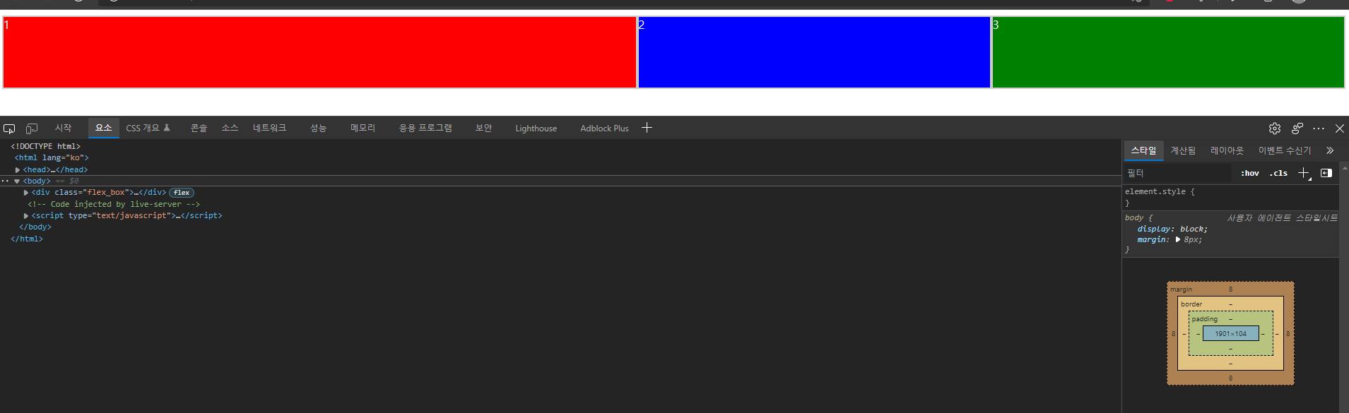Click the green flex item 3

1168,52
